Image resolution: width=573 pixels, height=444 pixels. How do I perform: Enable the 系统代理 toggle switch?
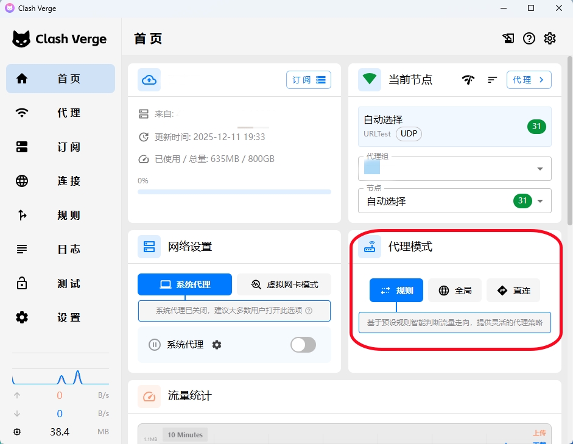coord(303,345)
